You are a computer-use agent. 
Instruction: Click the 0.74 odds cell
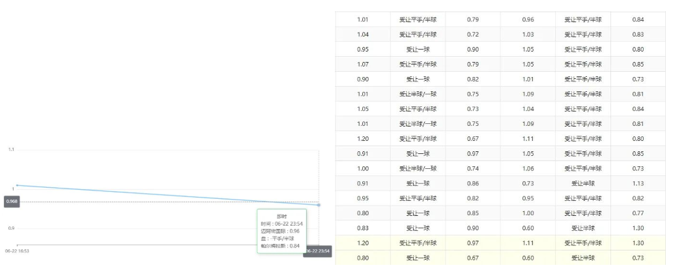tap(473, 168)
